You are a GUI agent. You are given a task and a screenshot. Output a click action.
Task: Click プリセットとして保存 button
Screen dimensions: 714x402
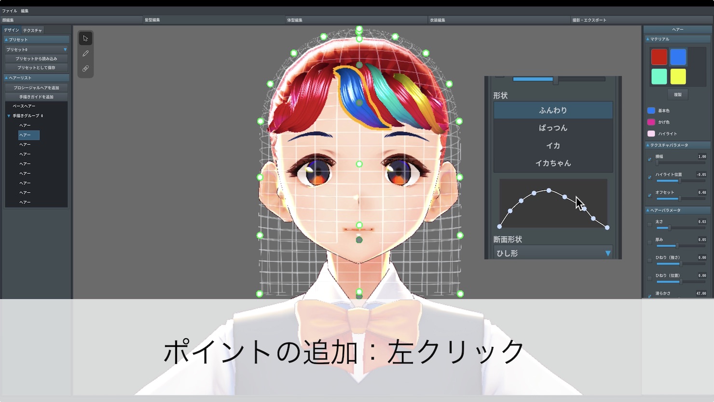(x=37, y=68)
